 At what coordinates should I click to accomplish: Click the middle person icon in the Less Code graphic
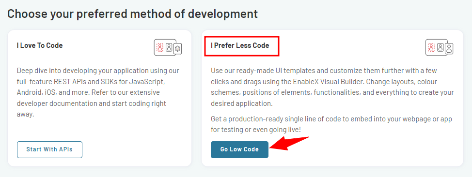441,47
